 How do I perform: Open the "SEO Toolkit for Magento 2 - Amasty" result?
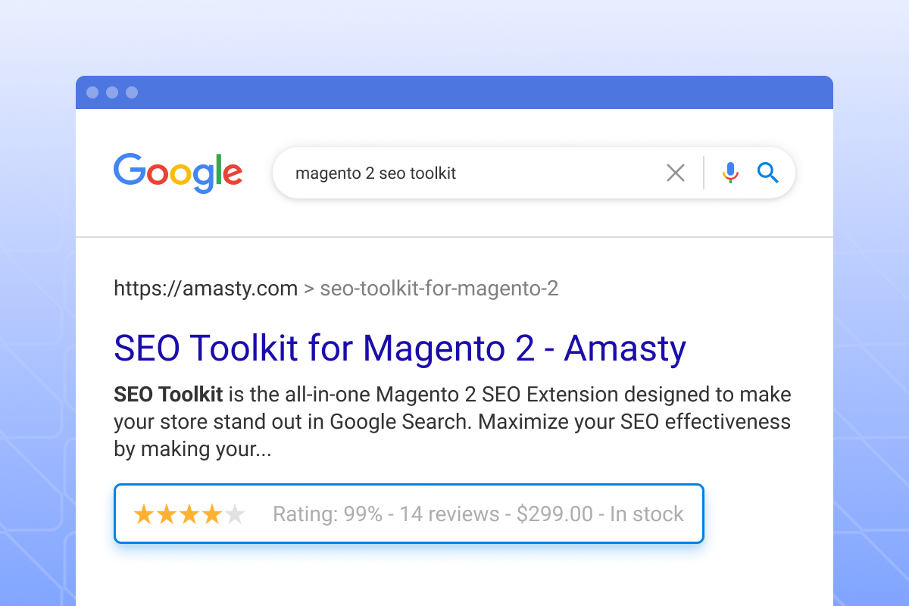[399, 348]
